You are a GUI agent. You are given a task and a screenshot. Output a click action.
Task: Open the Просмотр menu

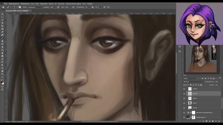[x=61, y=4]
